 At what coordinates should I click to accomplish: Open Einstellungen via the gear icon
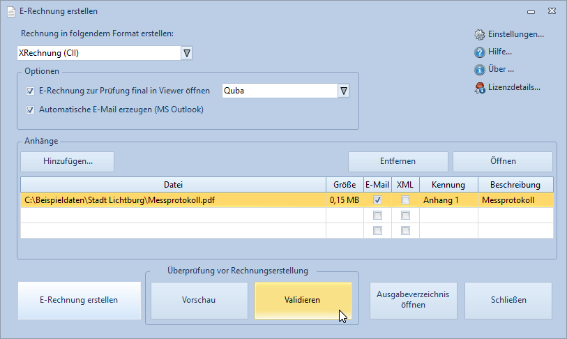480,35
